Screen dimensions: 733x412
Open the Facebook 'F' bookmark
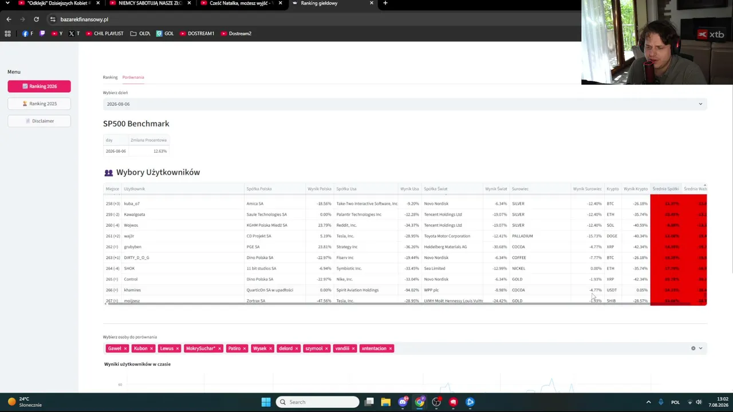(27, 33)
